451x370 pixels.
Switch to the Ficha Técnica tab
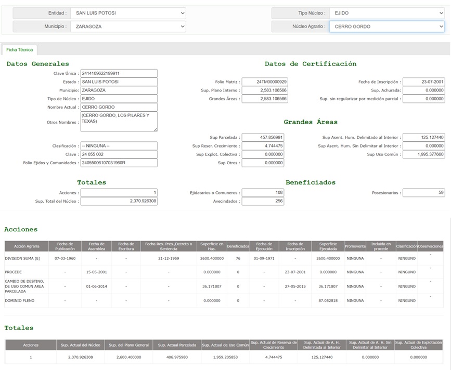coord(20,50)
